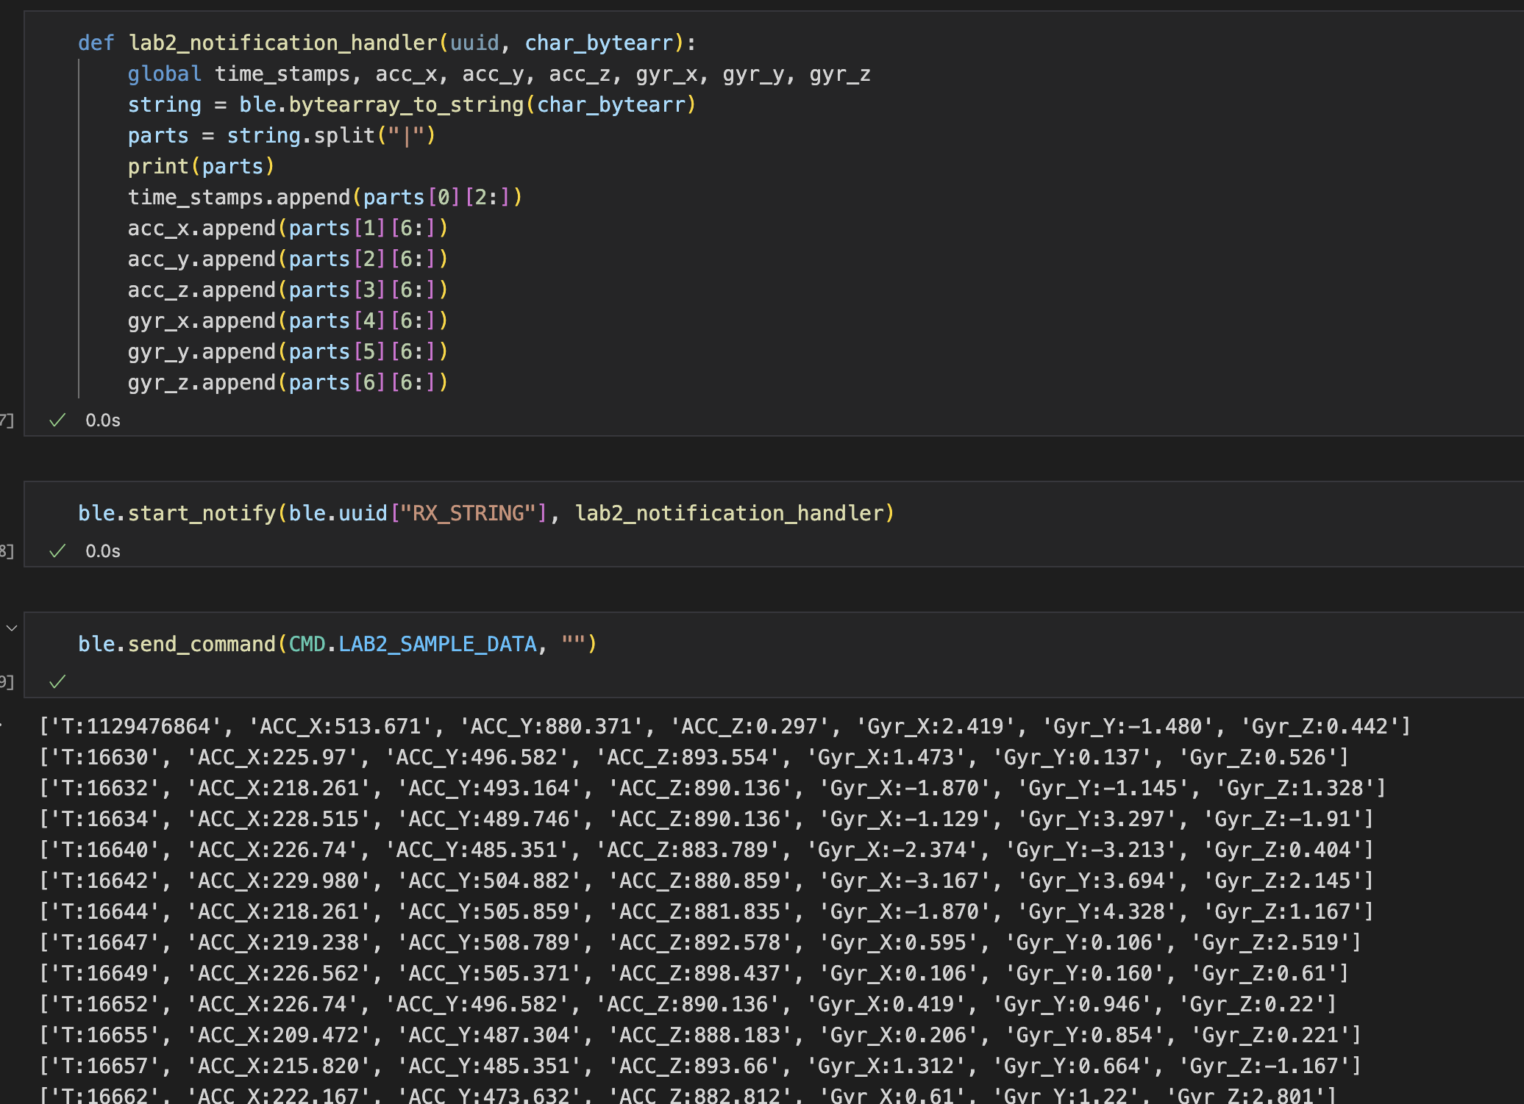The height and width of the screenshot is (1104, 1524).
Task: Click the time_stamps.append line
Action: [325, 198]
